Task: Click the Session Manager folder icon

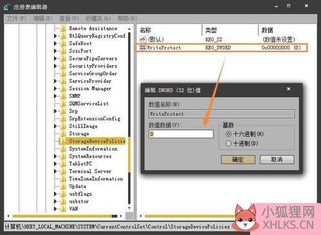Action: (63, 88)
